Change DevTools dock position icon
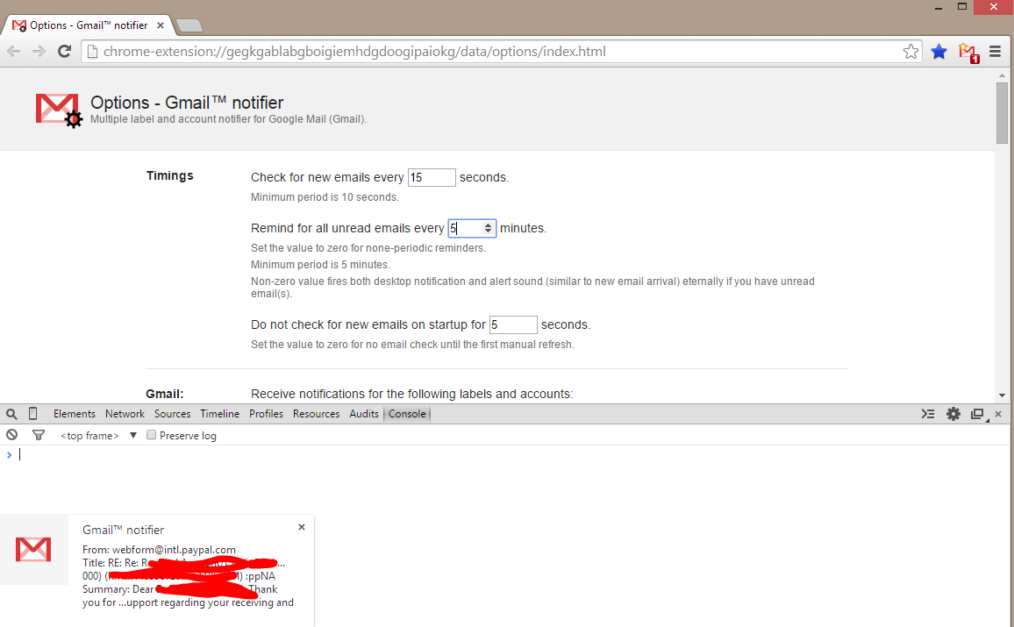Screen dimensions: 1014x627 977,413
